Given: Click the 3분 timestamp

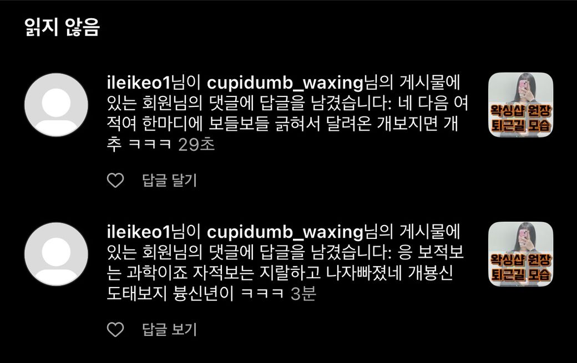Looking at the screenshot, I should [303, 294].
